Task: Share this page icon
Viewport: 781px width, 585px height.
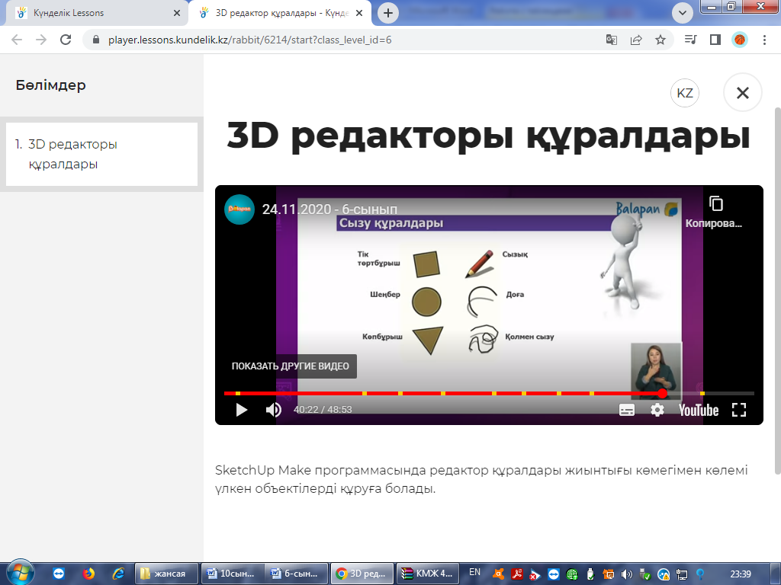Action: 636,40
